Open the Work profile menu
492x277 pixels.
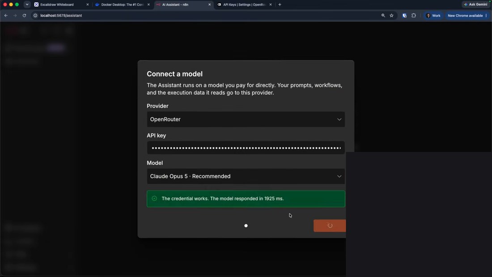pos(433,15)
